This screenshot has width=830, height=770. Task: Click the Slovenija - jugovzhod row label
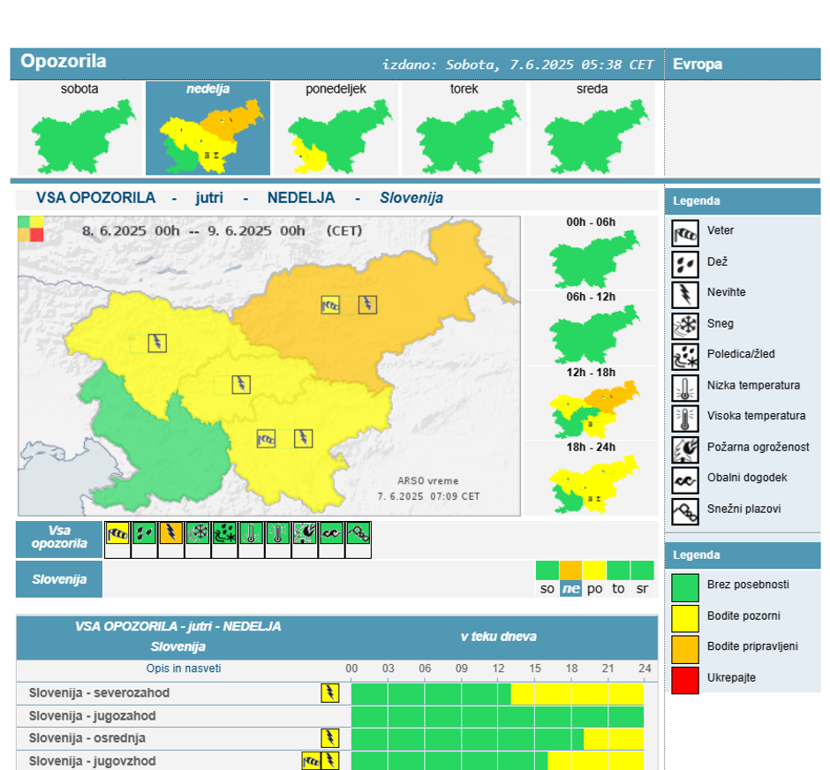click(92, 761)
